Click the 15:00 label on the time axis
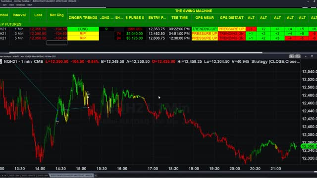The image size is (317, 178). pos(81,169)
